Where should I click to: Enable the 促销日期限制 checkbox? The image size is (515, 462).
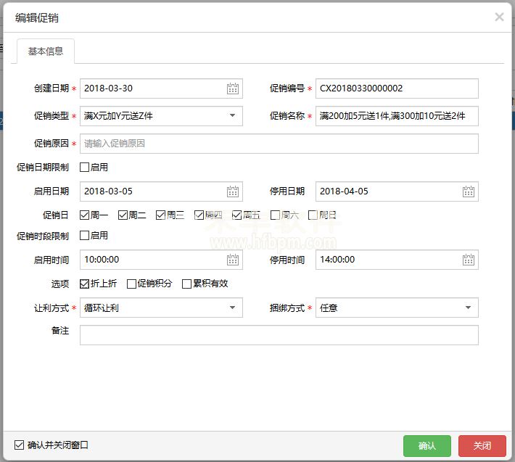[x=85, y=168]
